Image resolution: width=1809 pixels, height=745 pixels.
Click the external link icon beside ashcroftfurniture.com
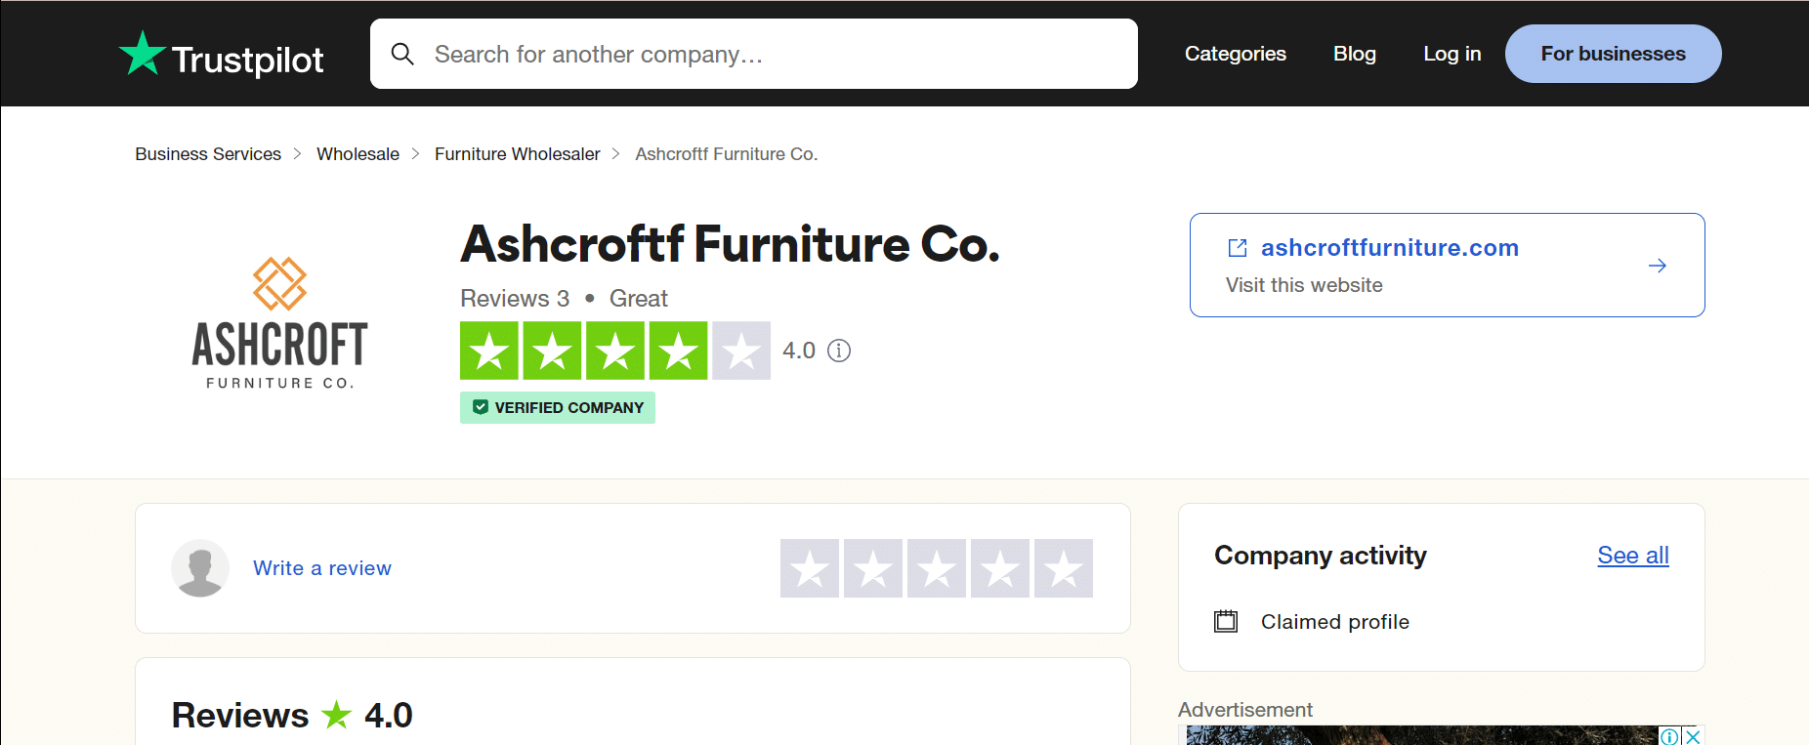[x=1238, y=248]
